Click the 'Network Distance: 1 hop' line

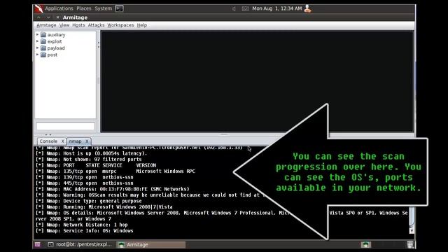[82, 225]
